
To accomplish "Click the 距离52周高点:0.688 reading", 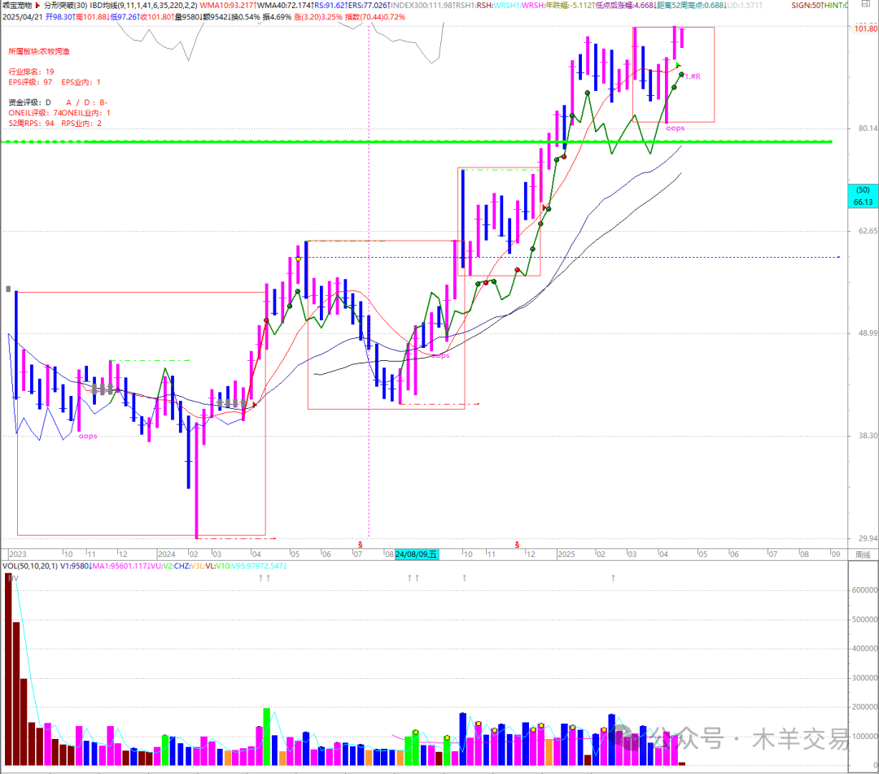I will [691, 5].
